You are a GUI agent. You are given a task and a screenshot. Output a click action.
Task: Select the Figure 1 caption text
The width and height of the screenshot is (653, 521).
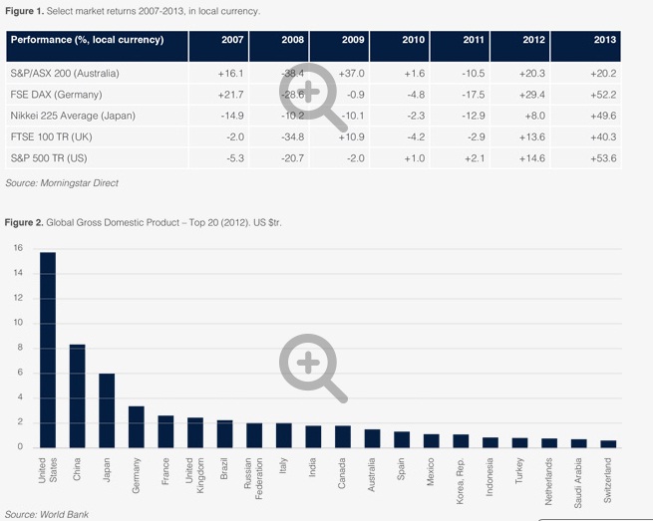pos(133,11)
